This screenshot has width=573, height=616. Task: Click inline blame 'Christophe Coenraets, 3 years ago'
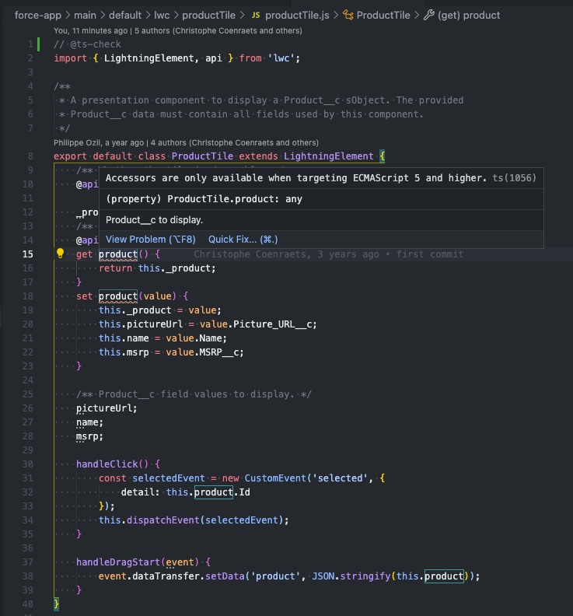(x=286, y=254)
